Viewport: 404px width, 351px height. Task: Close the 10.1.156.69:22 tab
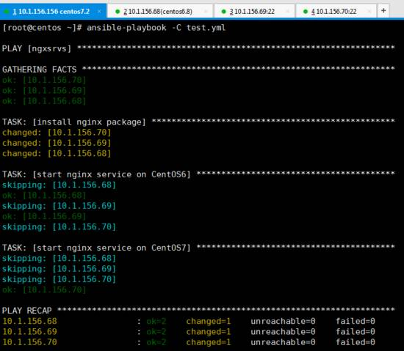tap(287, 11)
